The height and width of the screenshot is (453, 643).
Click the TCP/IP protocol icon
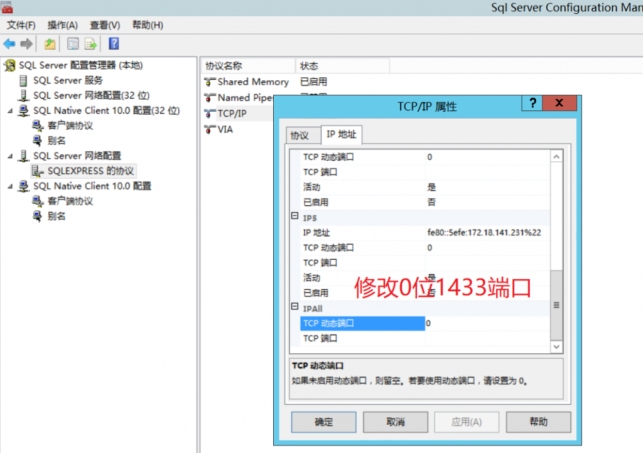(210, 114)
